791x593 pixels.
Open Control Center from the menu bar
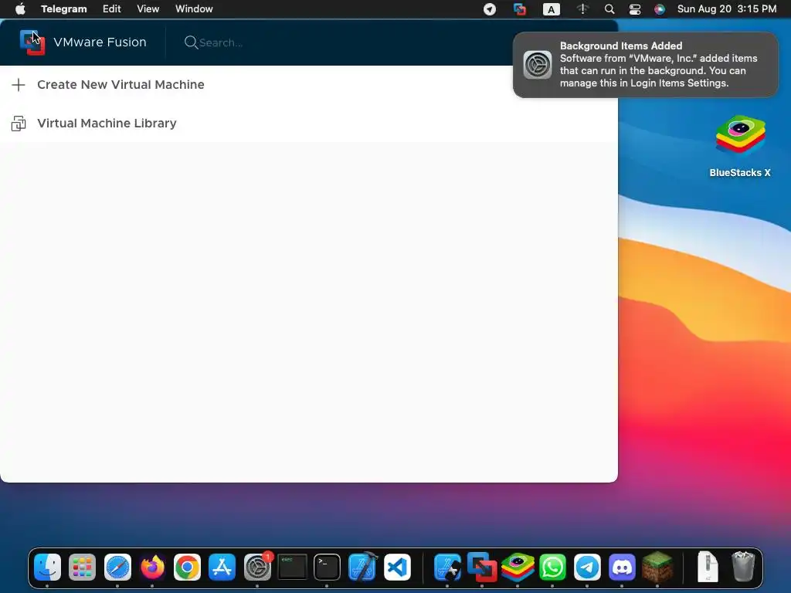635,9
